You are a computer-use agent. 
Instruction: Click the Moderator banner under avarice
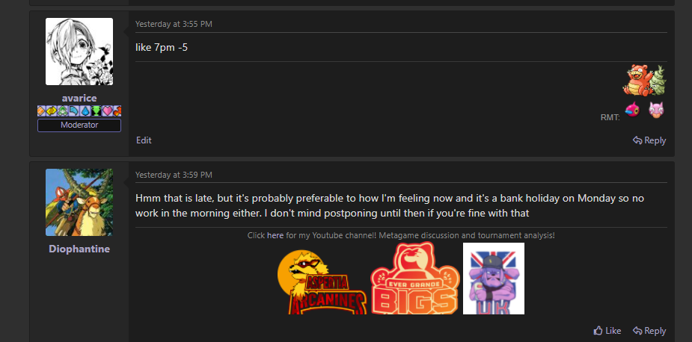79,125
